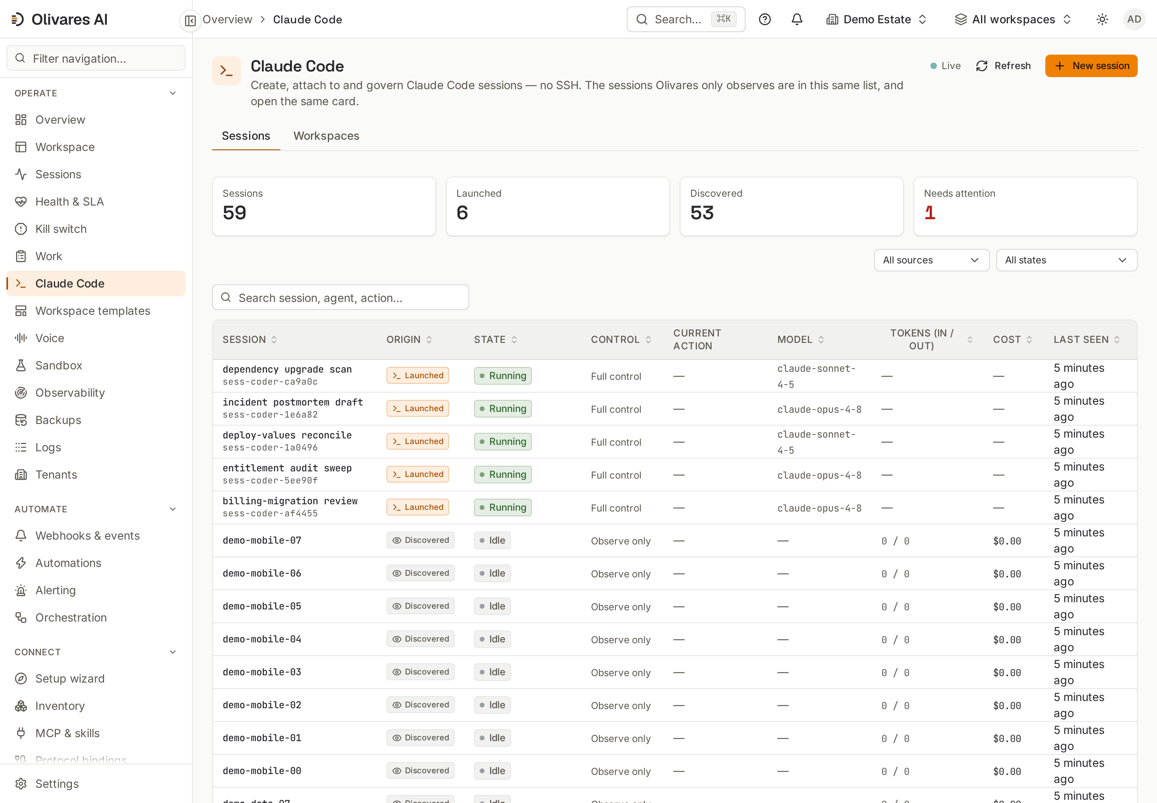Focus Search session, agent, action field
This screenshot has height=803, width=1157.
tap(340, 298)
